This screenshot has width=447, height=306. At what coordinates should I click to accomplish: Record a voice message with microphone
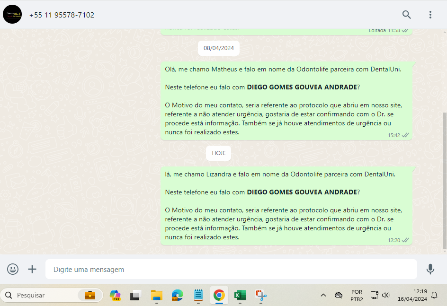(430, 269)
